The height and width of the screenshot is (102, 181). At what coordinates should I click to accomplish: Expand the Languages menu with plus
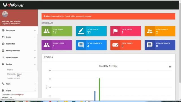35,30
